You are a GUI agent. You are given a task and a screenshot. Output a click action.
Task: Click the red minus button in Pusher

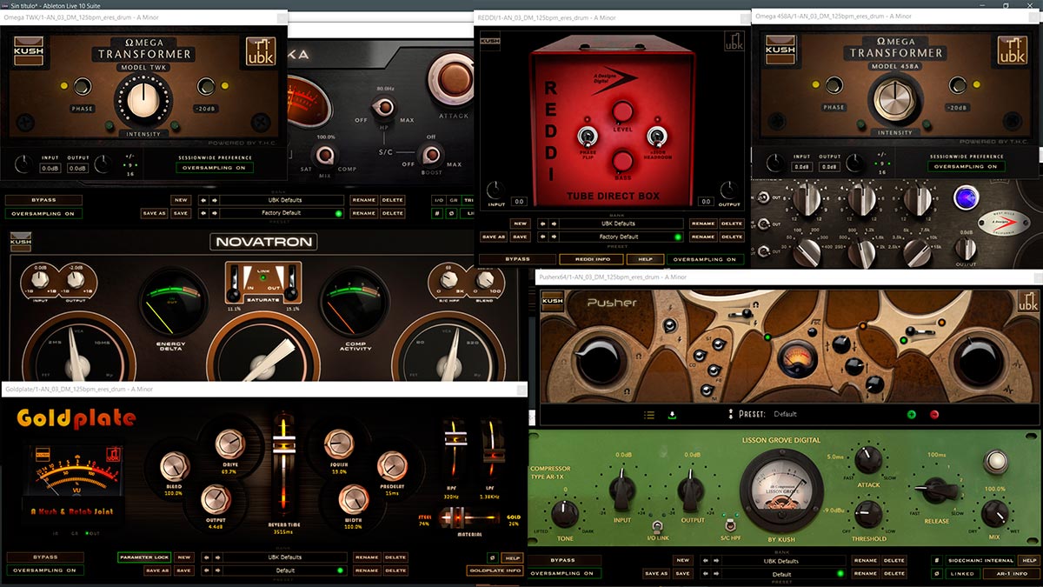[x=935, y=415]
